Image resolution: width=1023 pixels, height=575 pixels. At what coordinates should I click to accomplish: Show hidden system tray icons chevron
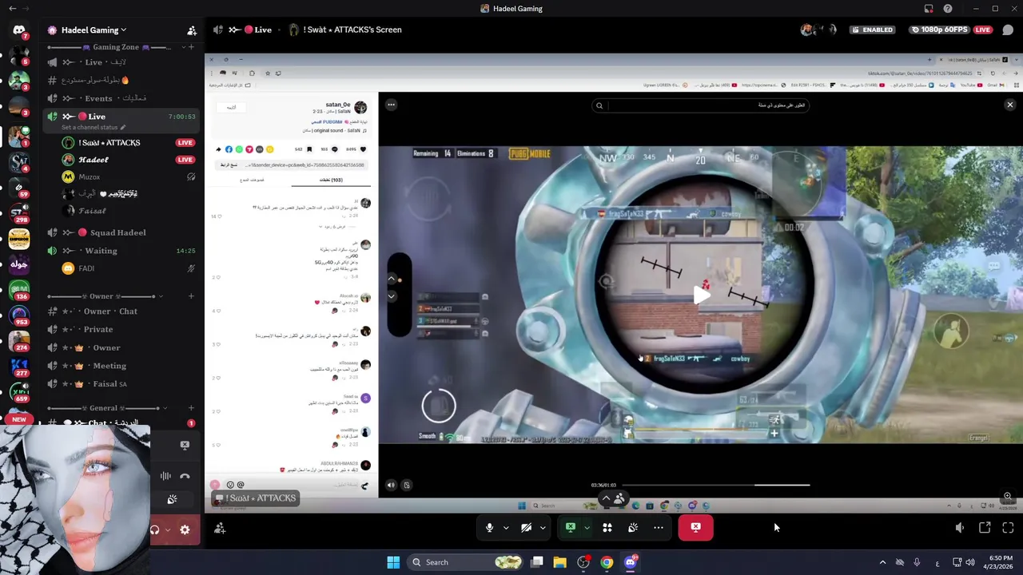point(882,562)
